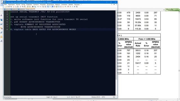This screenshot has height=101, width=180.
Task: Open the Прозорци menu
Action: tap(77, 4)
